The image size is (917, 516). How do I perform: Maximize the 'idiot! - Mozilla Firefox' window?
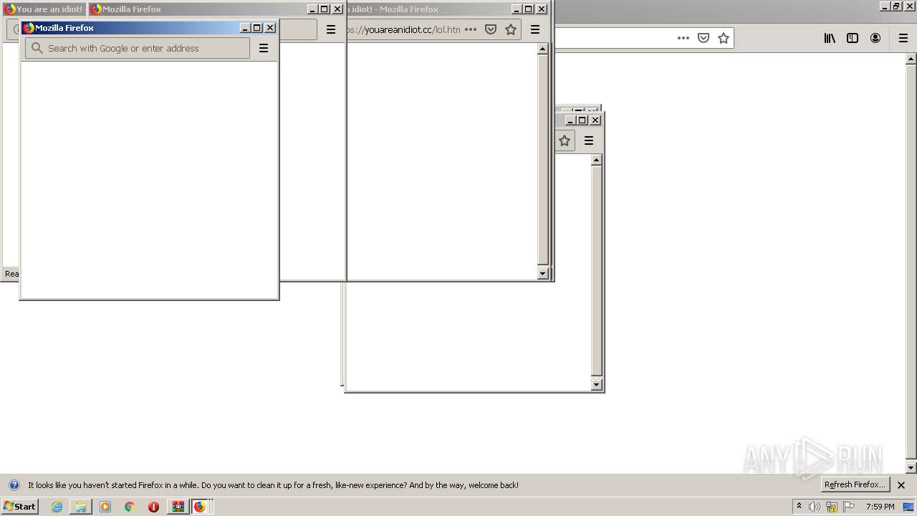point(529,9)
